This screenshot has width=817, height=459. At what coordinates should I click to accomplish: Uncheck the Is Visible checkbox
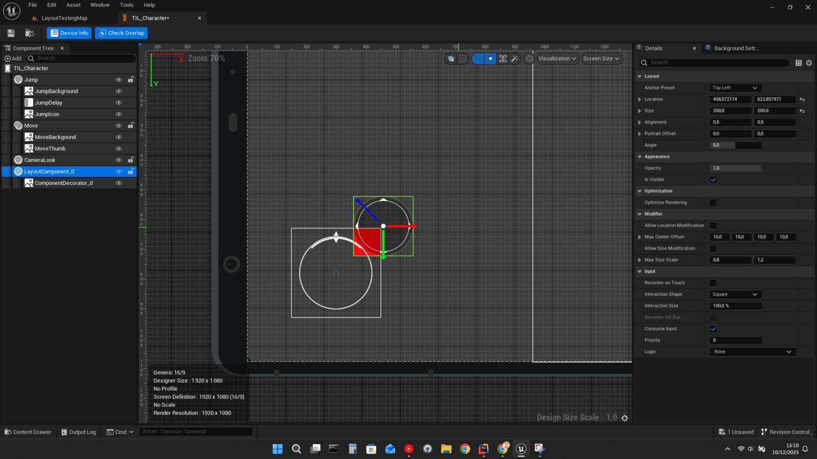pyautogui.click(x=713, y=180)
